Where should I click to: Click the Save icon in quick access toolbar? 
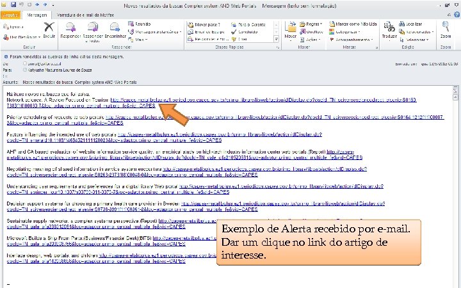point(13,4)
